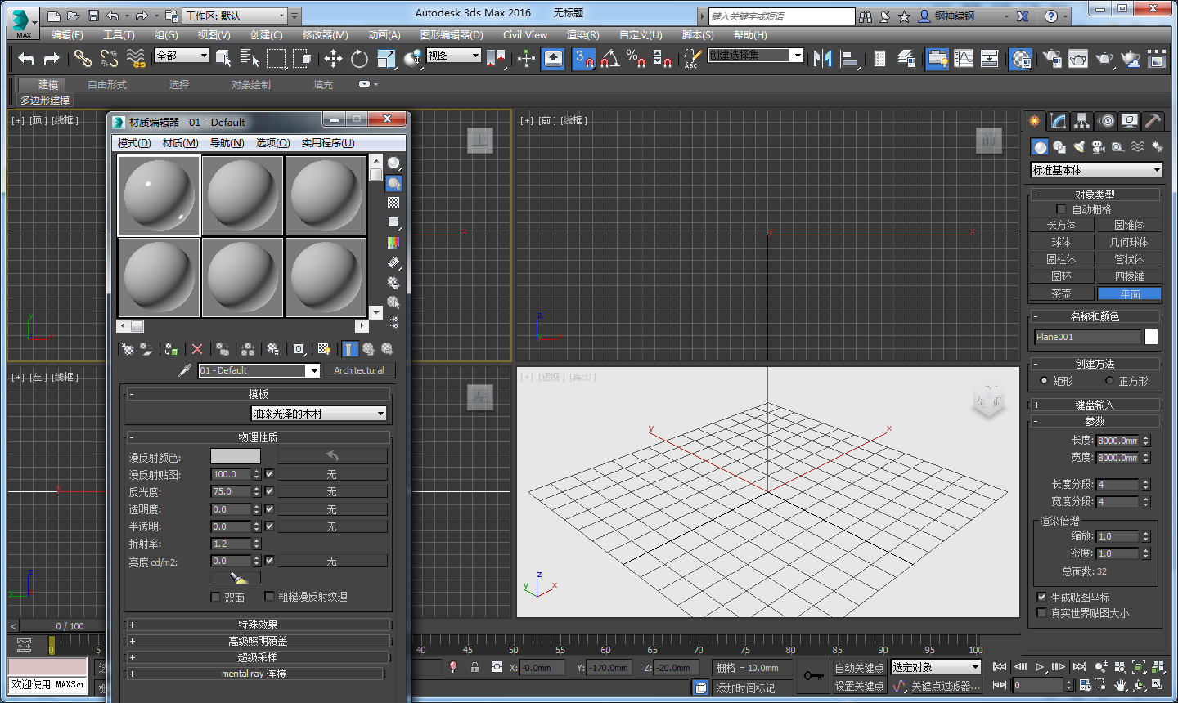This screenshot has width=1178, height=703.
Task: Toggle the Angle Snap icon
Action: (x=610, y=58)
